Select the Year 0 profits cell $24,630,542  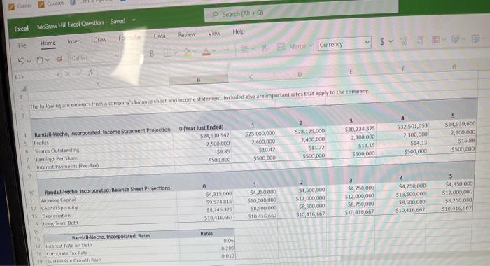coord(215,136)
